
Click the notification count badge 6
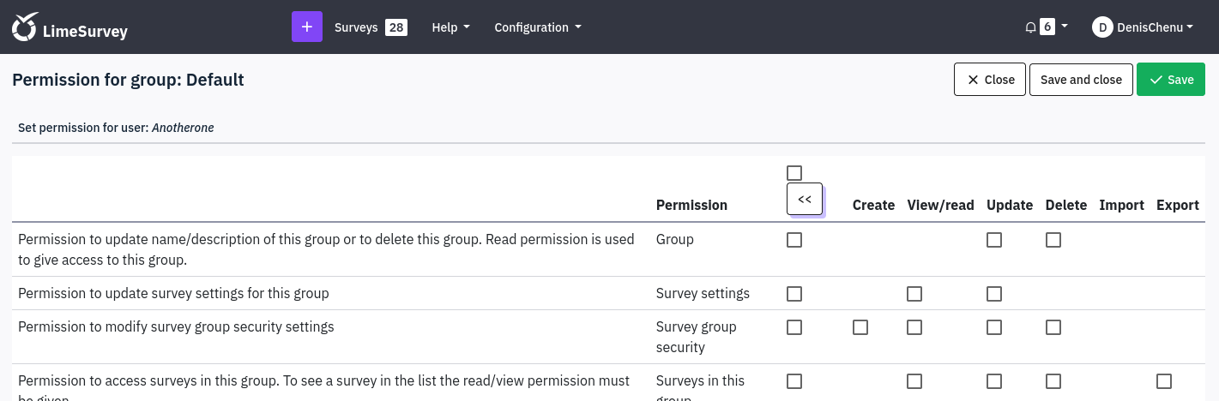coord(1047,27)
